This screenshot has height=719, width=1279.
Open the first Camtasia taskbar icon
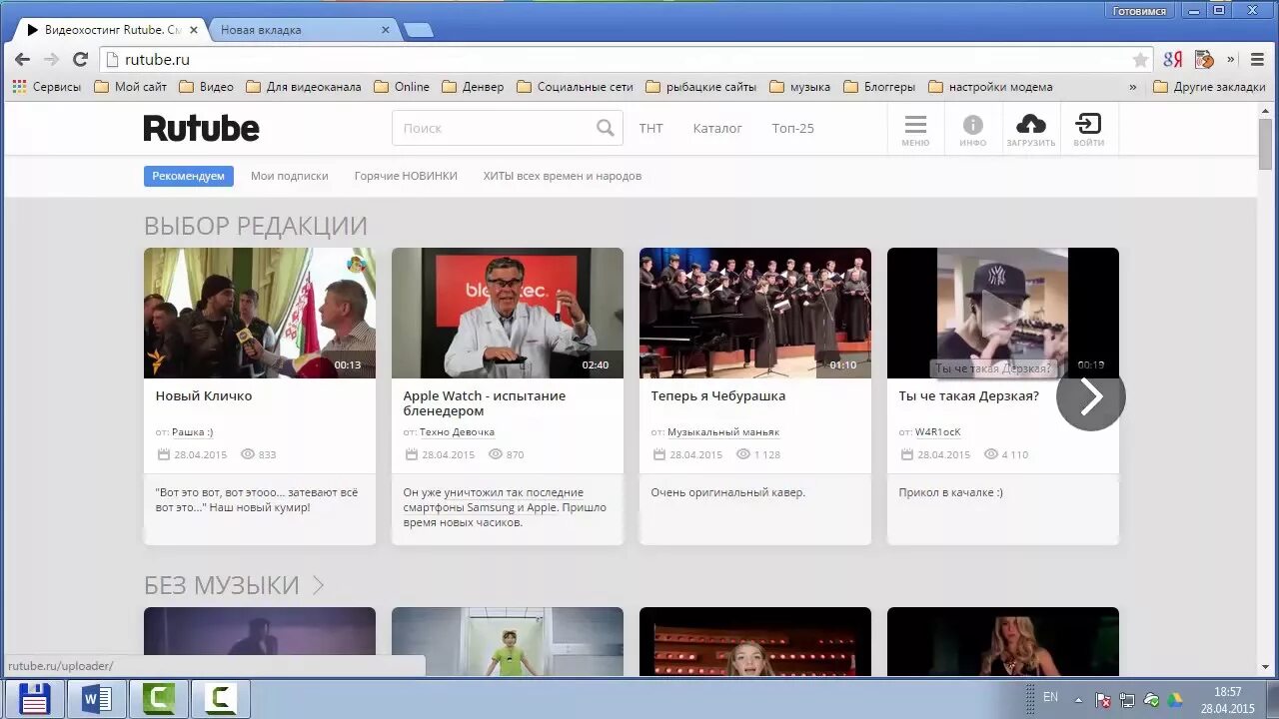coord(159,699)
